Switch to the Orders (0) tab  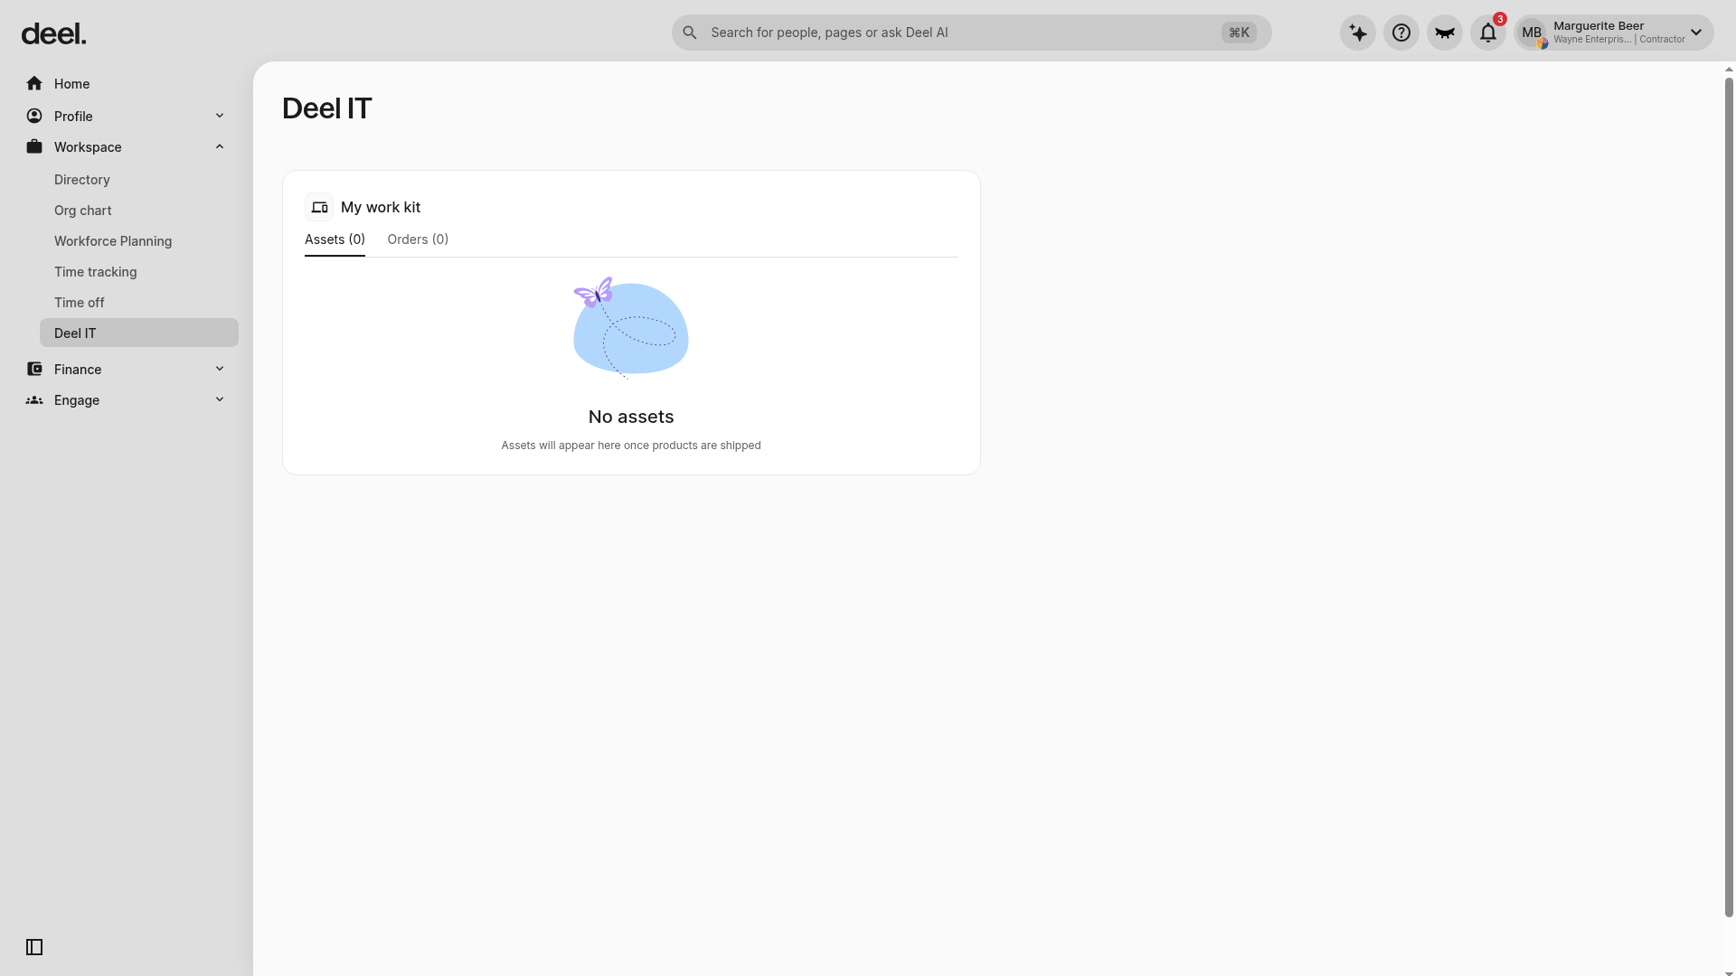pos(418,239)
